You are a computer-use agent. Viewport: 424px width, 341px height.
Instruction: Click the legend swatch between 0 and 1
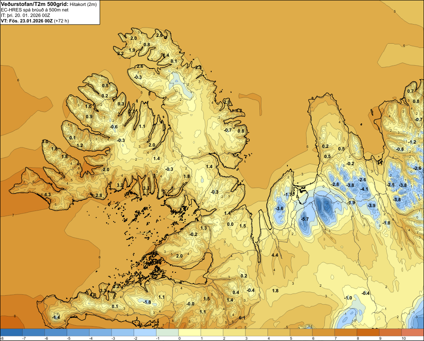point(190,333)
